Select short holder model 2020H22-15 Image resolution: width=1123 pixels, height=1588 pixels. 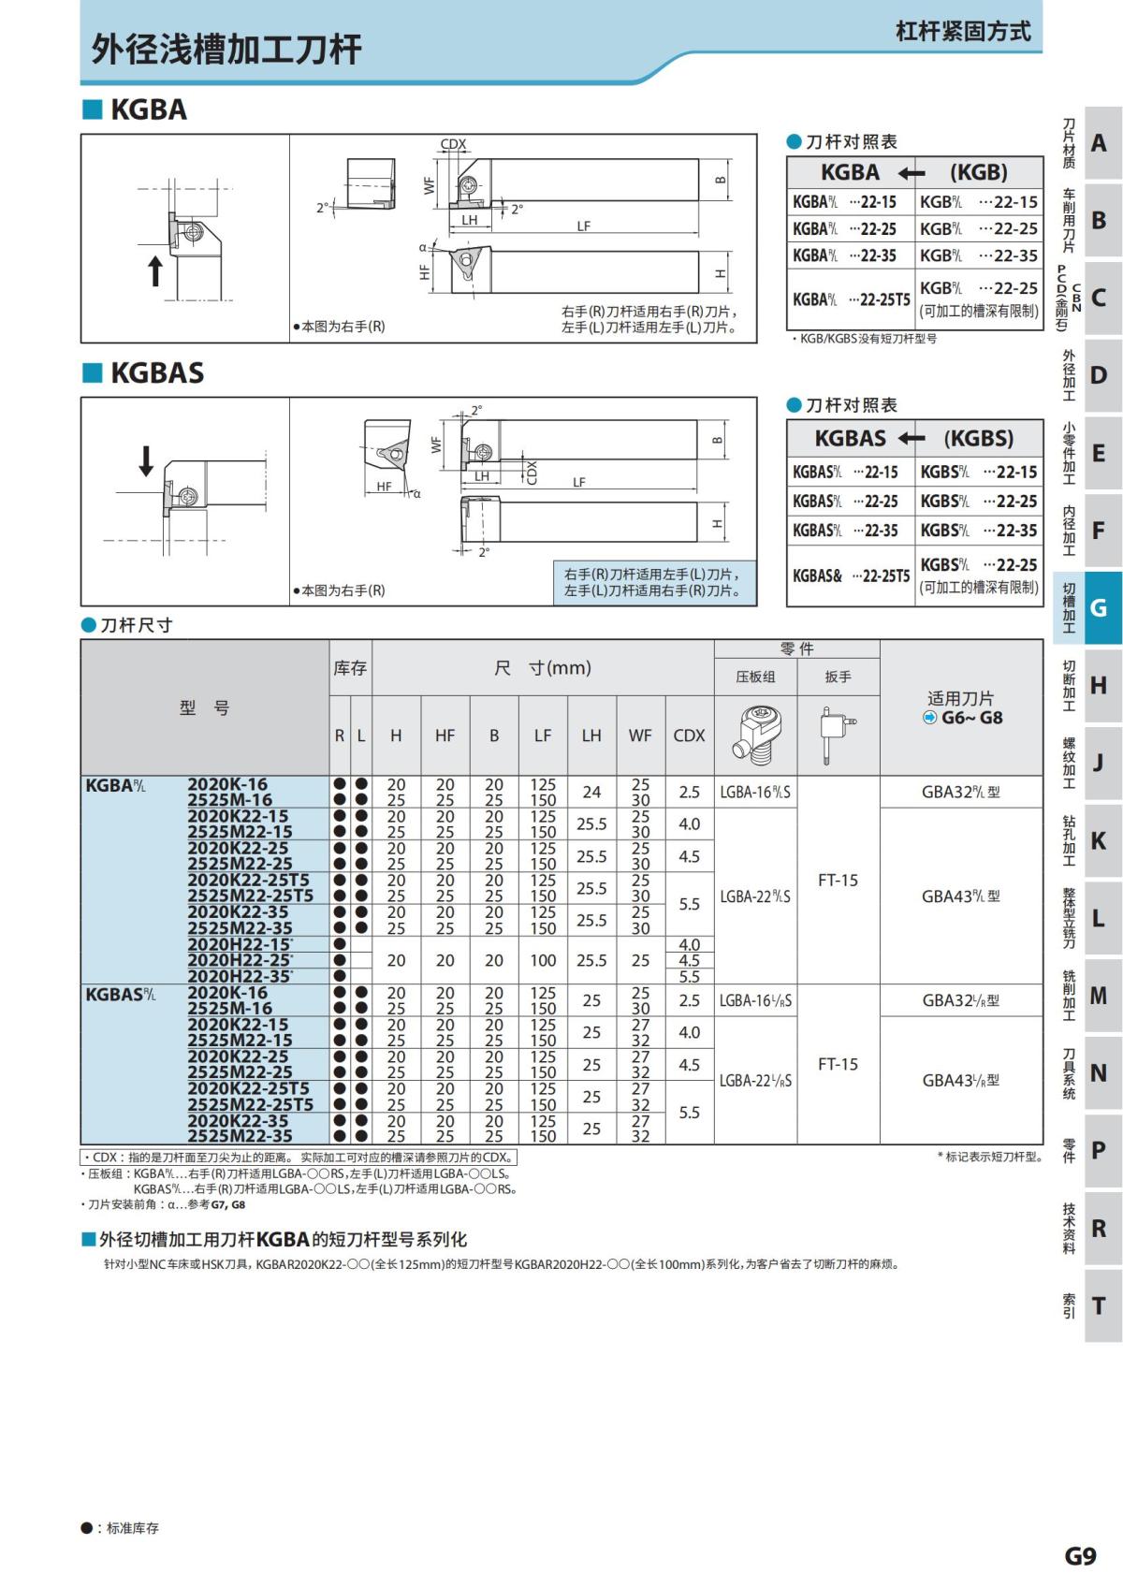coord(240,944)
